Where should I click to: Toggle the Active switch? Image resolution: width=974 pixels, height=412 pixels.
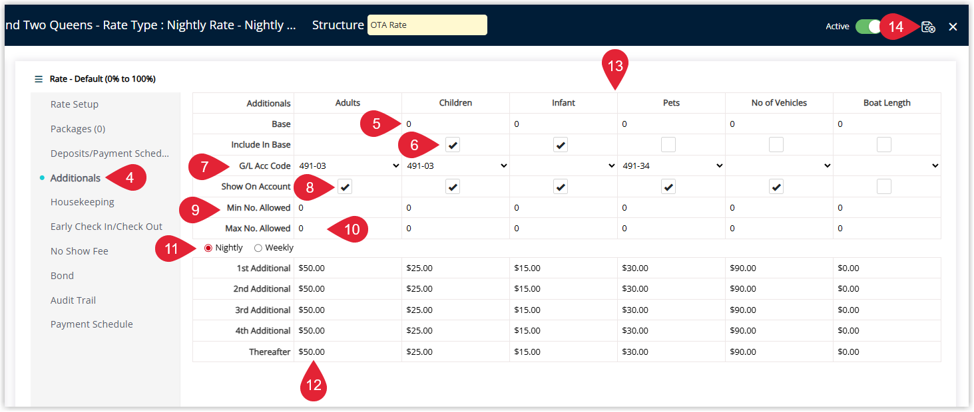pyautogui.click(x=867, y=27)
